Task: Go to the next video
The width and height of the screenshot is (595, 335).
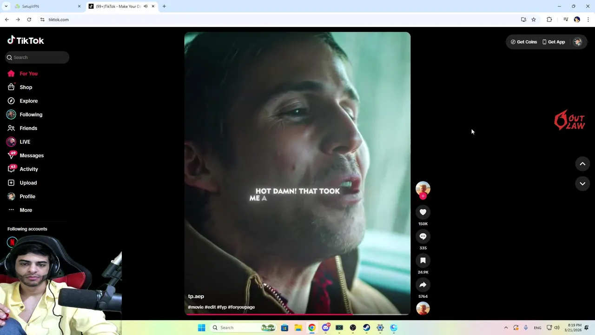Action: click(x=582, y=183)
